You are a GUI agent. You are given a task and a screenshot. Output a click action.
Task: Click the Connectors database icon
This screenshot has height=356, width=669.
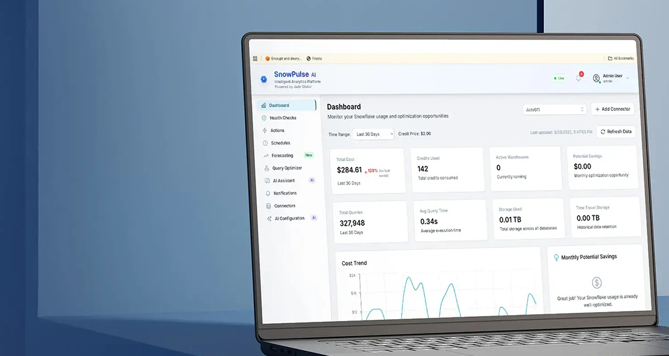click(268, 206)
